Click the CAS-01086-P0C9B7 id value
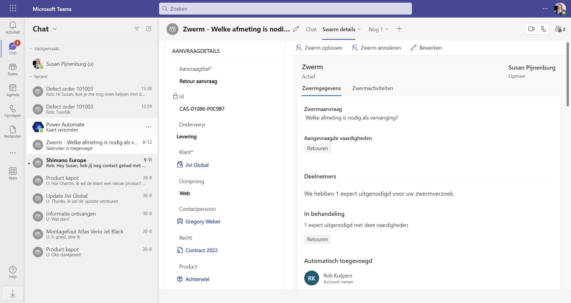The image size is (571, 303). click(x=202, y=109)
